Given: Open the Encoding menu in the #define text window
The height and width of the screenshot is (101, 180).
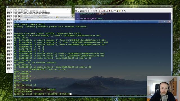Looking at the screenshot, I should (x=21, y=9).
